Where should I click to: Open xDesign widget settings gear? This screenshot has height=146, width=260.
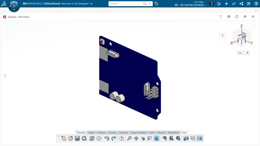coord(229,16)
